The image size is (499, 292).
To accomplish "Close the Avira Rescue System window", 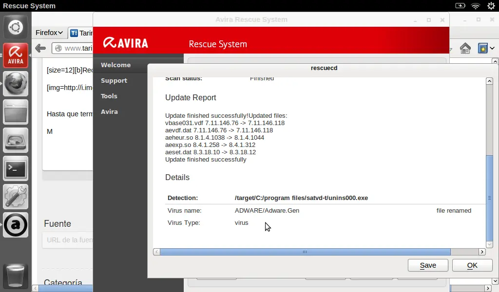I will tap(442, 20).
